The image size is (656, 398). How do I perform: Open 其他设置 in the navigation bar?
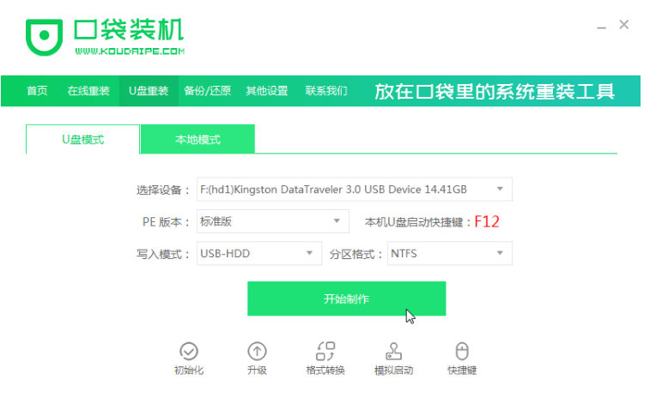click(x=267, y=91)
